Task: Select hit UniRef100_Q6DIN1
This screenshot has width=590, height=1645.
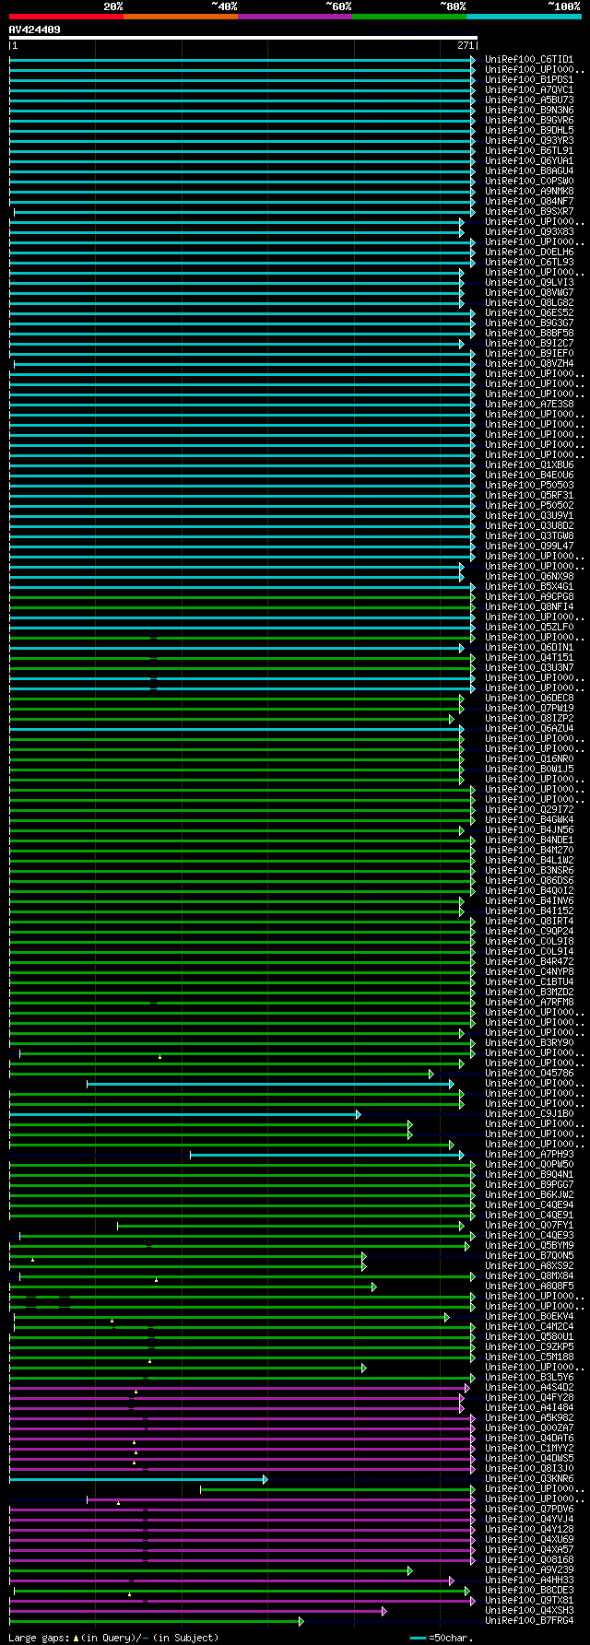Action: point(529,648)
